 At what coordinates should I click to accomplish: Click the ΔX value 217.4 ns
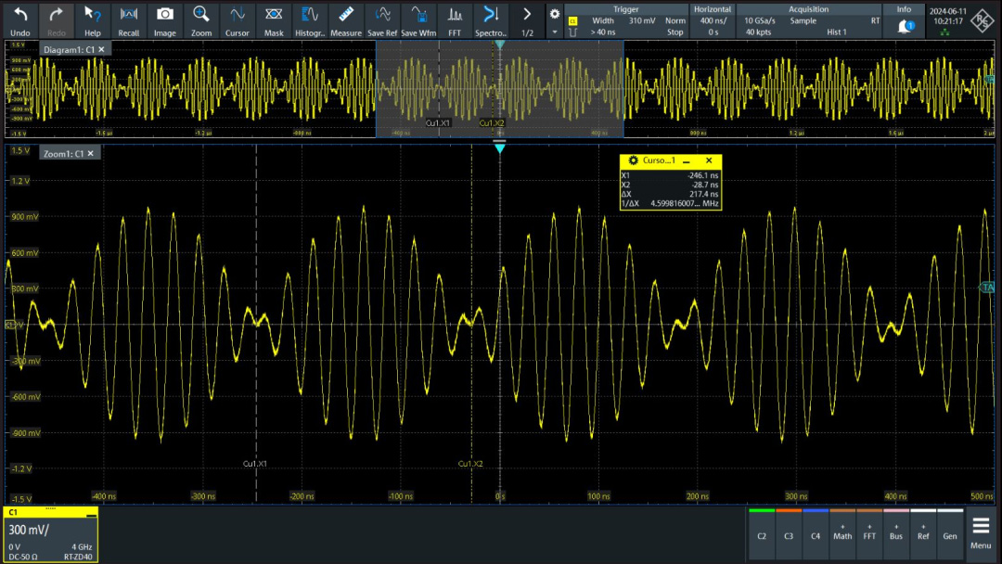[703, 194]
